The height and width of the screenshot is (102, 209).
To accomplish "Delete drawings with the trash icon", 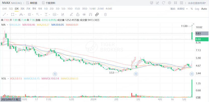I will 105,14.
